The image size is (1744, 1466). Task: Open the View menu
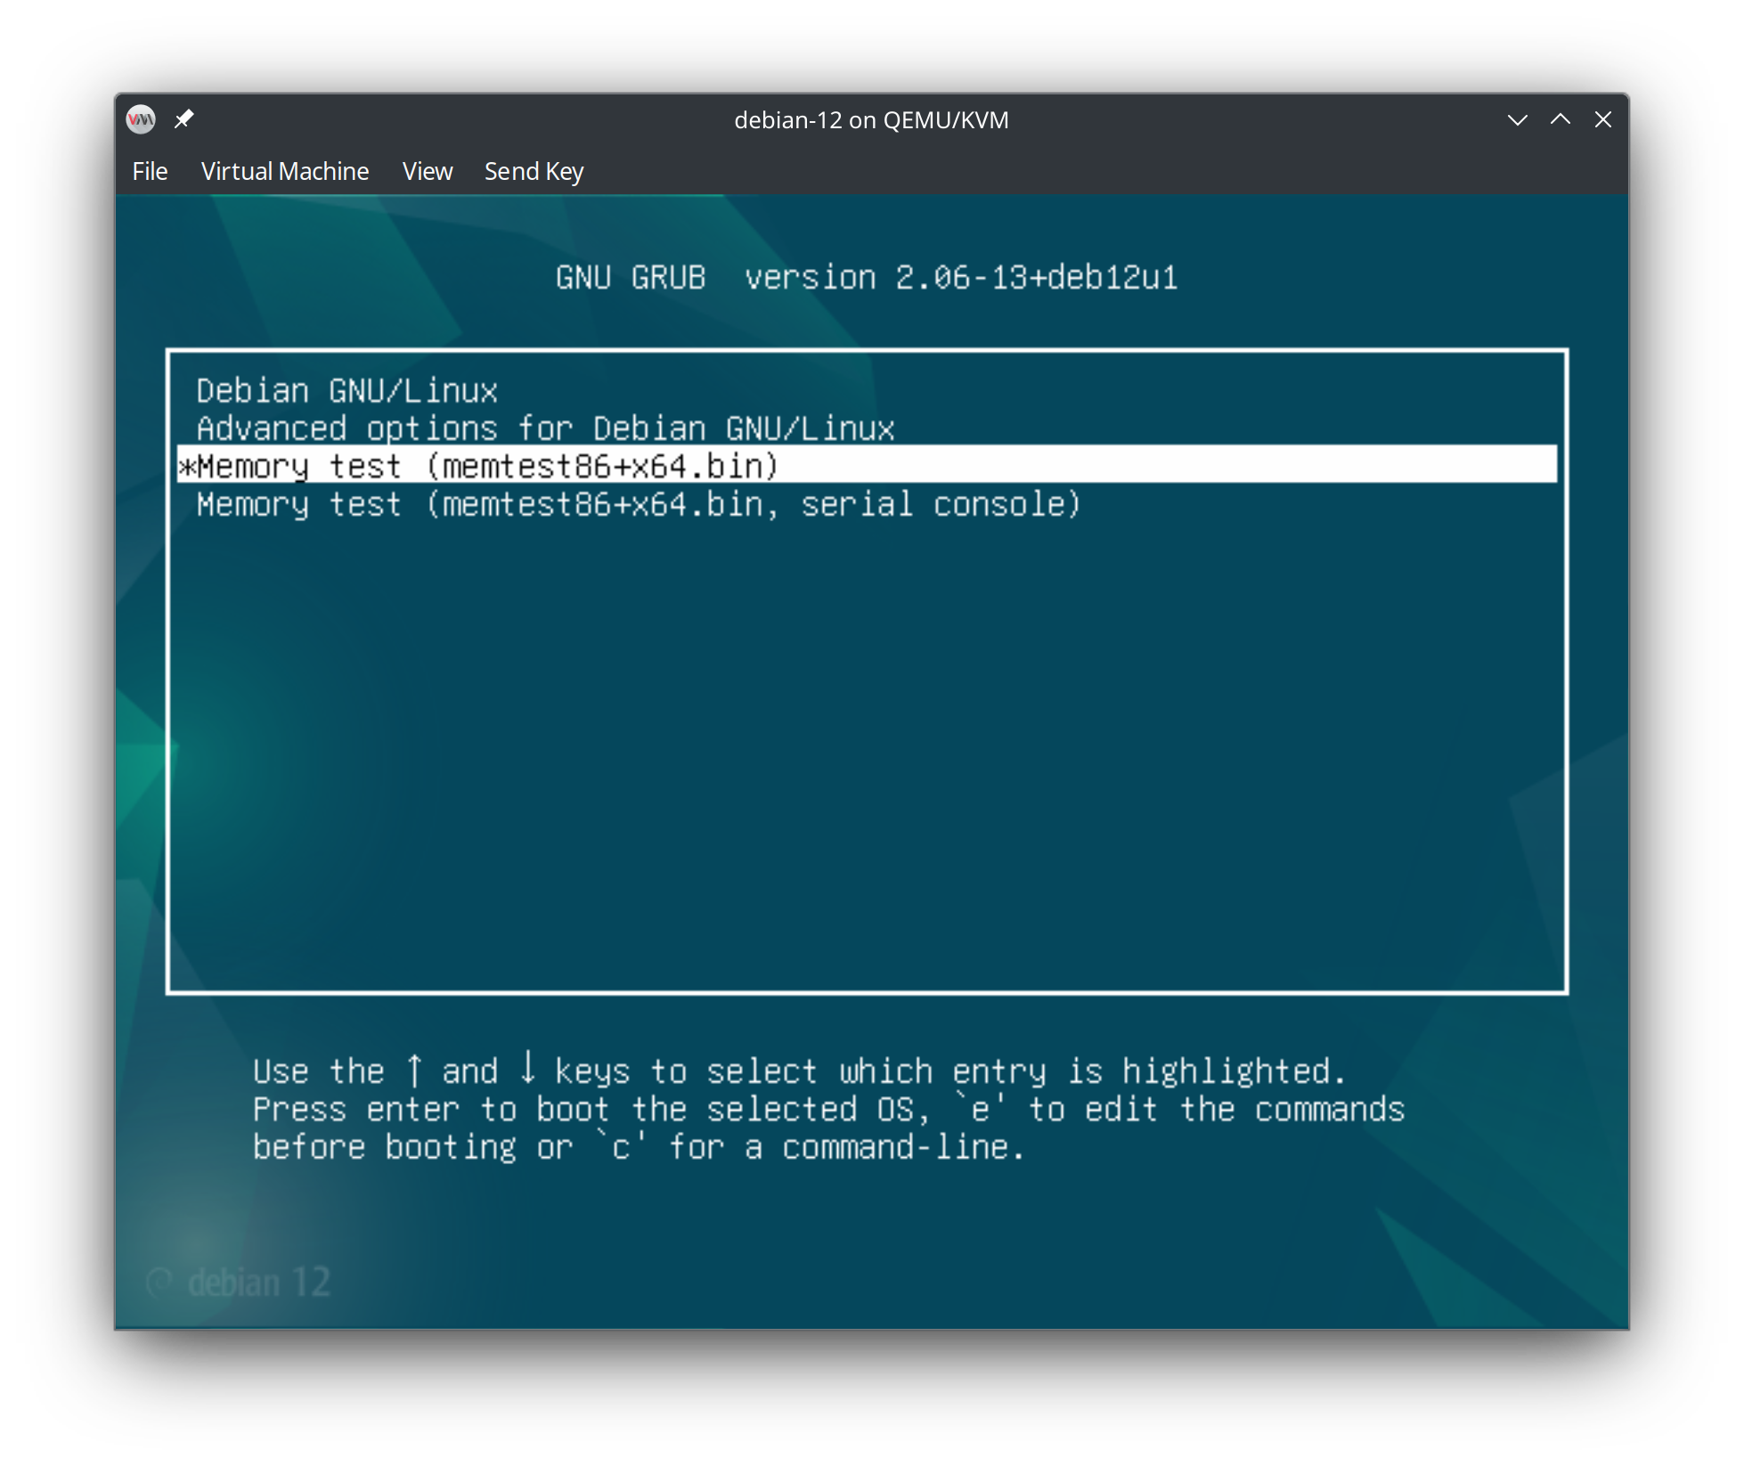428,170
